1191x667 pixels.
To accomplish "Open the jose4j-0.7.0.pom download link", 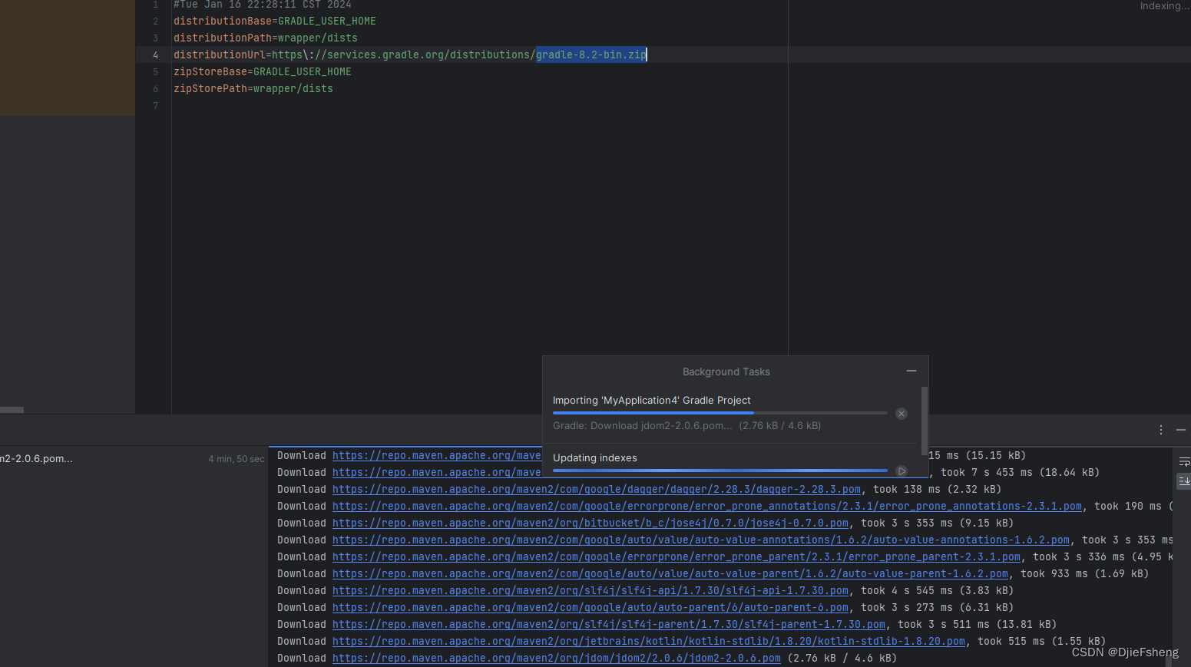I will (590, 523).
